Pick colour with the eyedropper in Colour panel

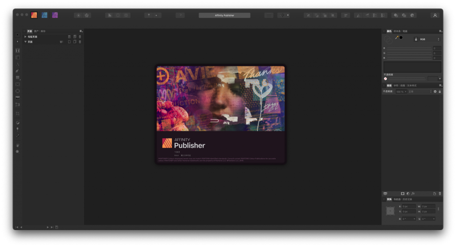tap(397, 37)
